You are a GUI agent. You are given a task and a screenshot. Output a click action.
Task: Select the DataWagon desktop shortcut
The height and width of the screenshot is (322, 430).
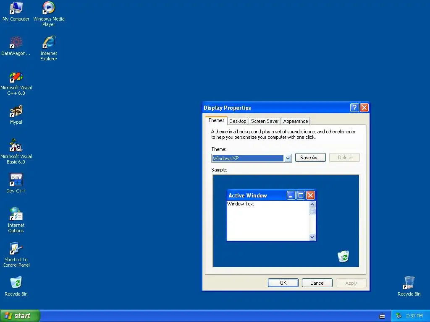point(16,46)
